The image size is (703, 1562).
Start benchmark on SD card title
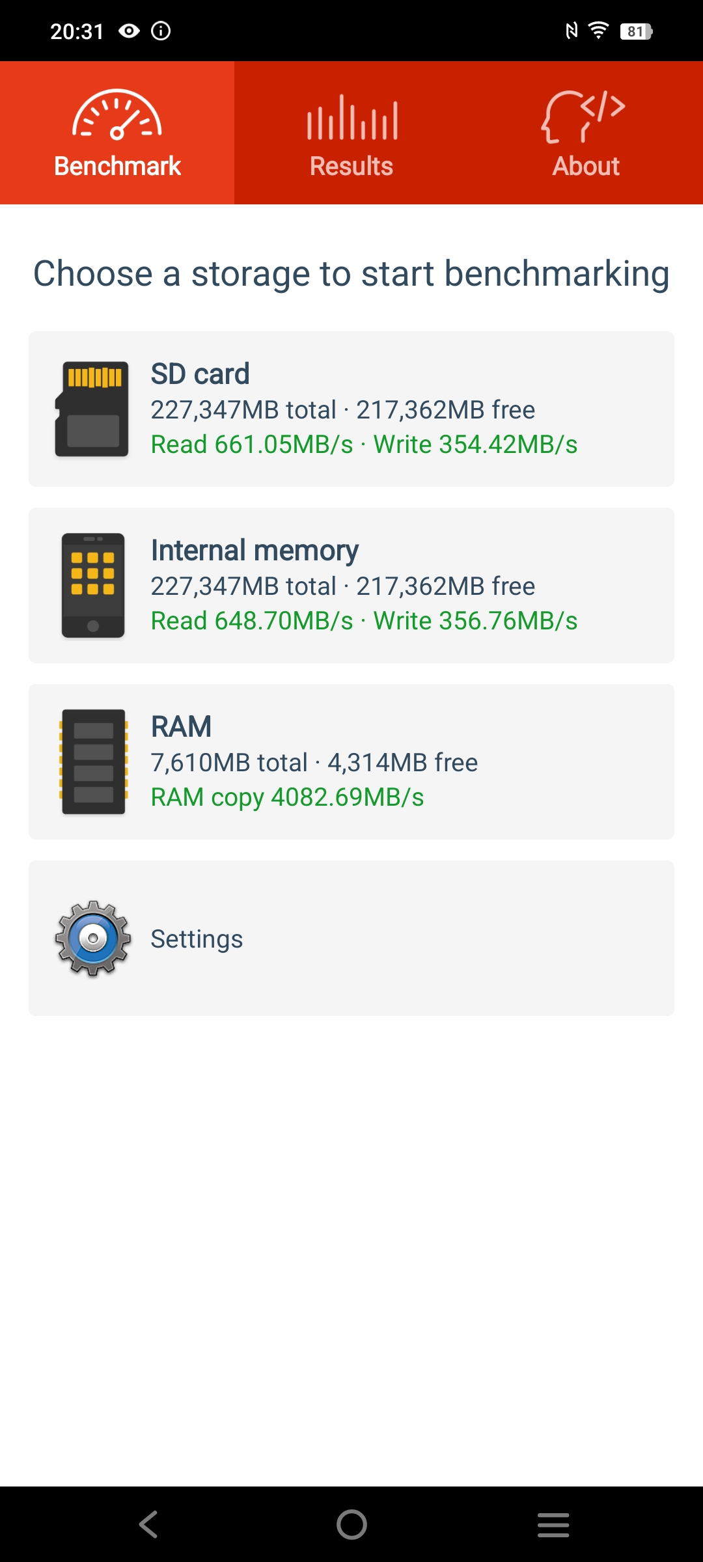[200, 374]
